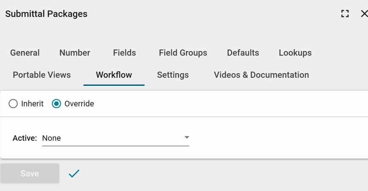Select the Workflow tab
This screenshot has width=368, height=191.
(114, 75)
